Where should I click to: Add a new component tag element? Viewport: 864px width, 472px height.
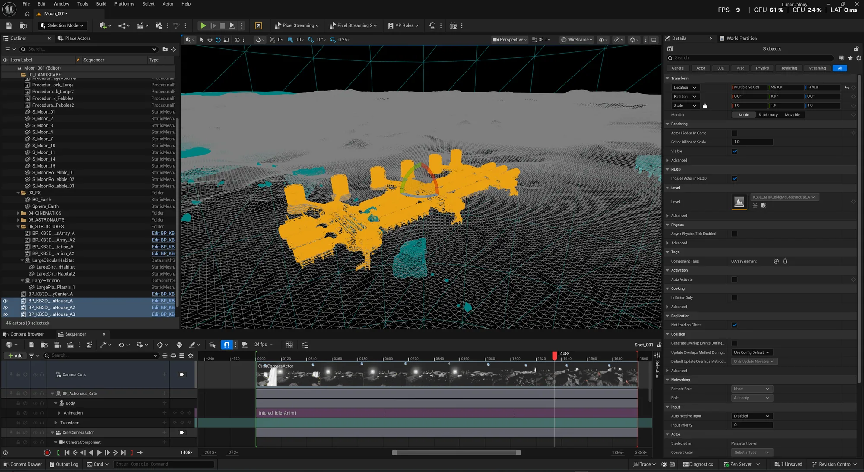(x=776, y=261)
